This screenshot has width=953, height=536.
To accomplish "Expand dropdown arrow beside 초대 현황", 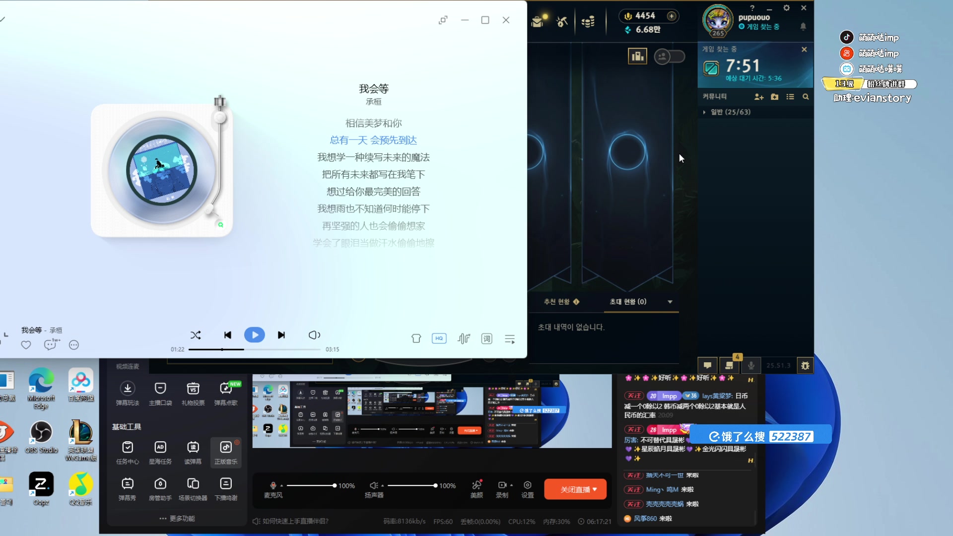I will [x=670, y=302].
